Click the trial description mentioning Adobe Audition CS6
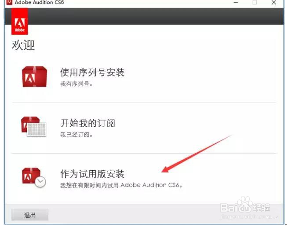 [x=121, y=185]
